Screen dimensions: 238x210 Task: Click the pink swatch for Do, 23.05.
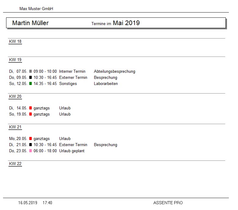pos(31,151)
